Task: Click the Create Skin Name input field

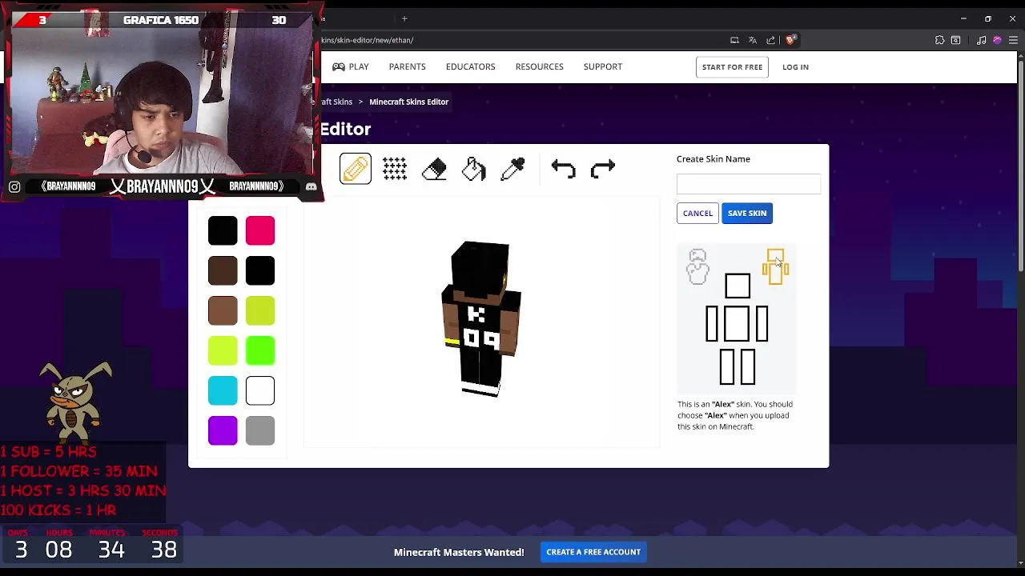Action: (749, 184)
